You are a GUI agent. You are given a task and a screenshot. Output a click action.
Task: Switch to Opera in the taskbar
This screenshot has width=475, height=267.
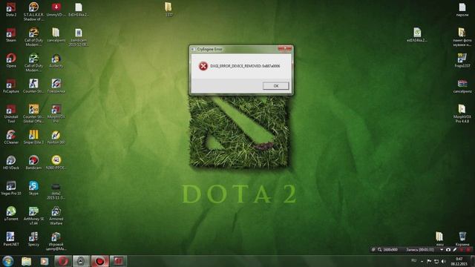point(62,261)
